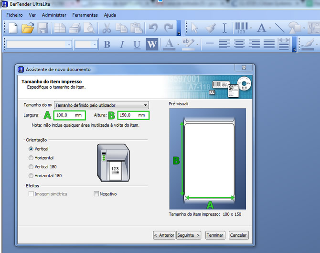Image resolution: width=320 pixels, height=253 pixels.
Task: Click the Cut scissors icon
Action: coord(107,28)
